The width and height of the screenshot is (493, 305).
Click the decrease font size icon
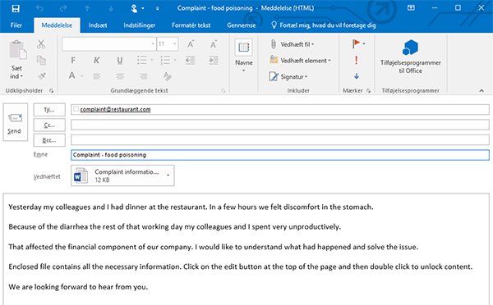tap(214, 44)
